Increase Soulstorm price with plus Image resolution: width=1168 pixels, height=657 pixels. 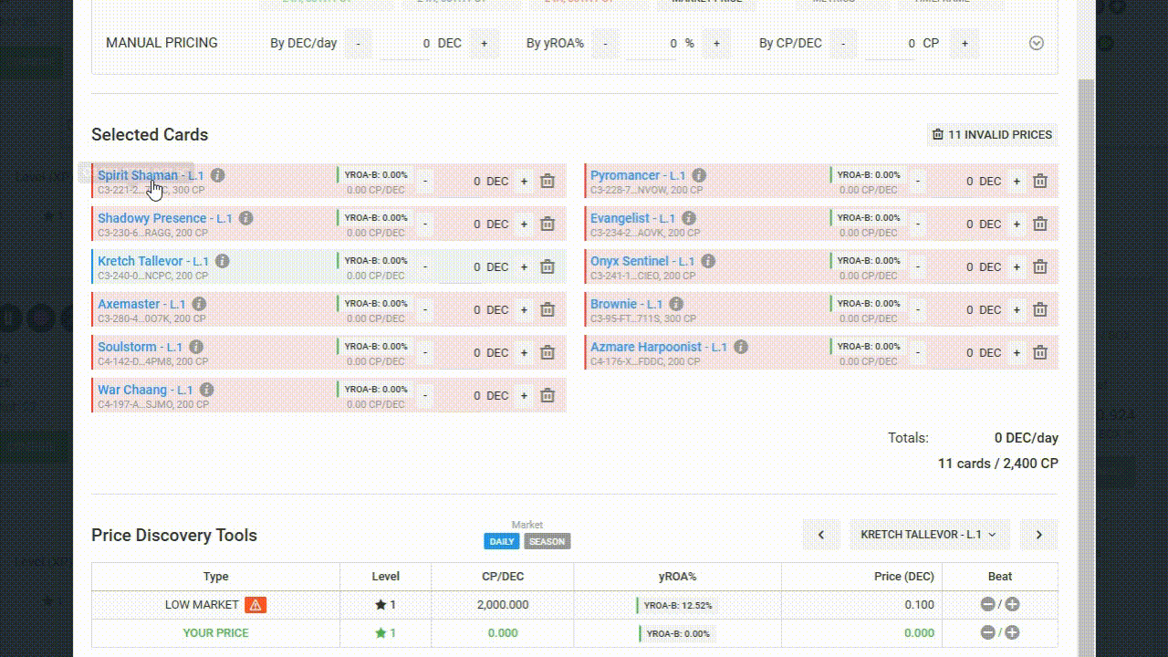524,352
